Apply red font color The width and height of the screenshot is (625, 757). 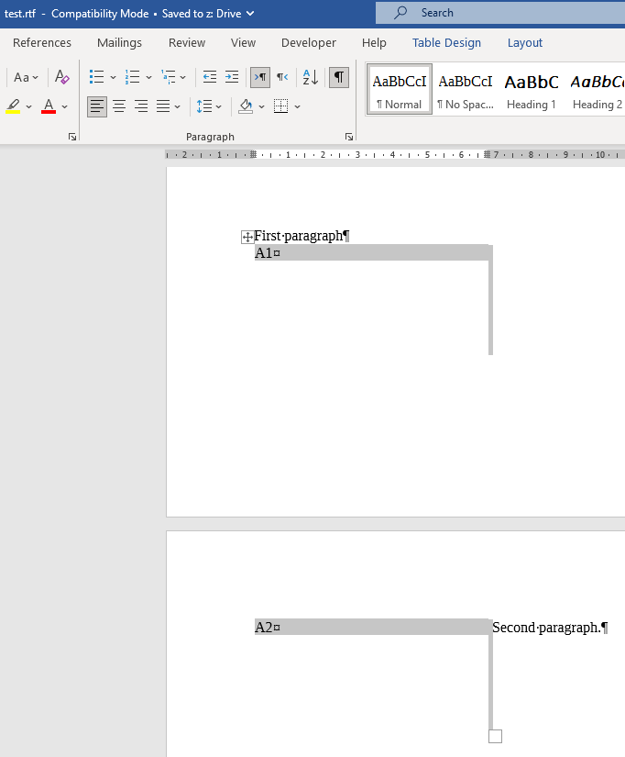[49, 106]
